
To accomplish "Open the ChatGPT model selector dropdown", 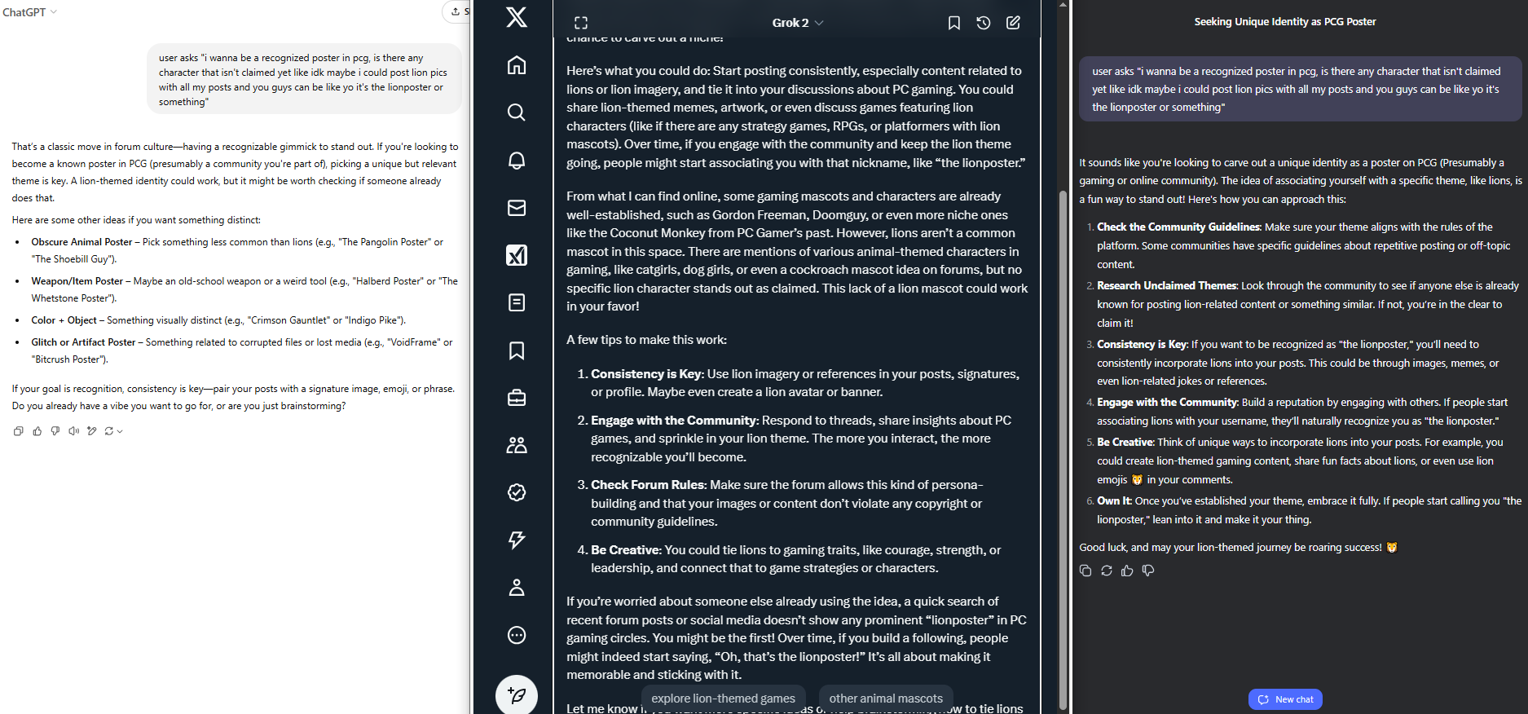I will pos(29,12).
